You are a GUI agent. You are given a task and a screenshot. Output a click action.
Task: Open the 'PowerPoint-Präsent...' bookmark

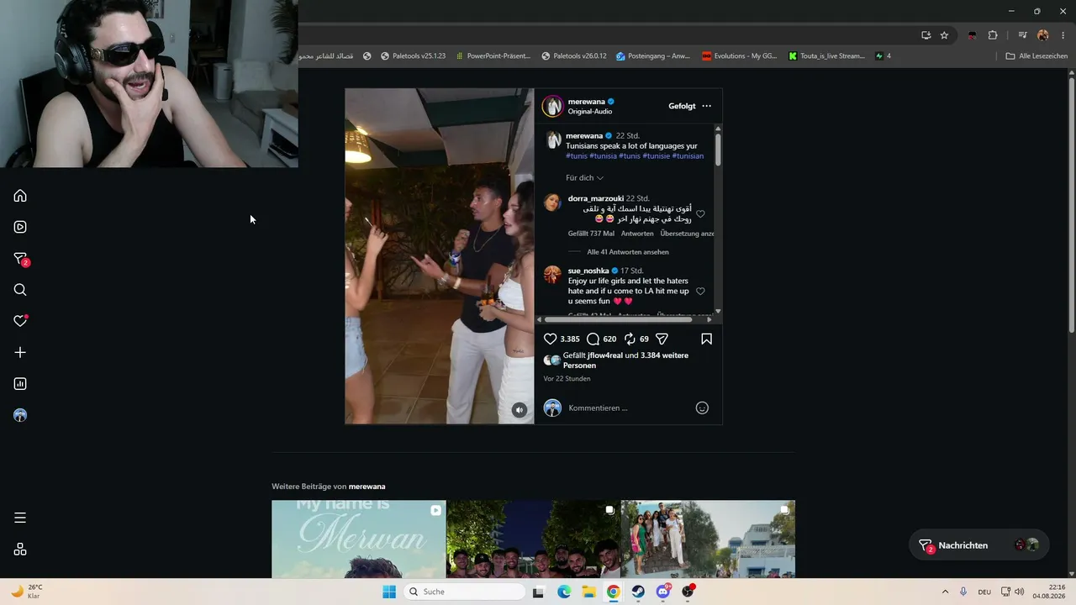[x=493, y=56]
